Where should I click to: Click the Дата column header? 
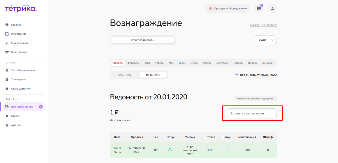117,137
